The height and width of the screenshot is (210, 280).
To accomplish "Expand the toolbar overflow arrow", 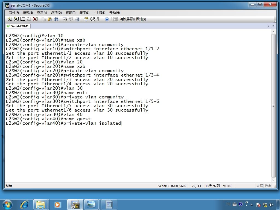I will pos(275,21).
